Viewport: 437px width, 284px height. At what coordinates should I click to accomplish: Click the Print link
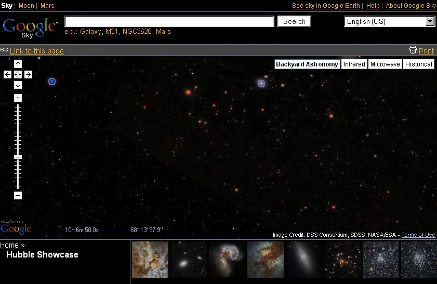coord(426,51)
